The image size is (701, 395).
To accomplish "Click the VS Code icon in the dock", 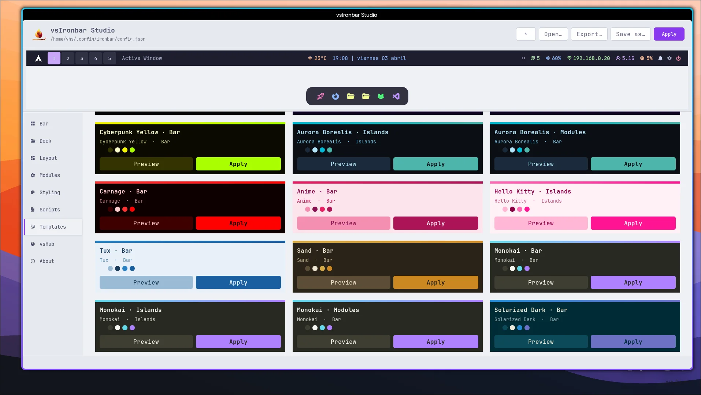I will (396, 96).
